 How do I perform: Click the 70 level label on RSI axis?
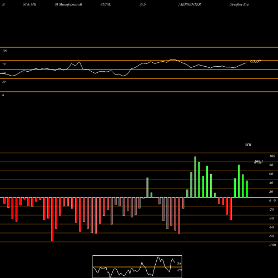point(4,64)
